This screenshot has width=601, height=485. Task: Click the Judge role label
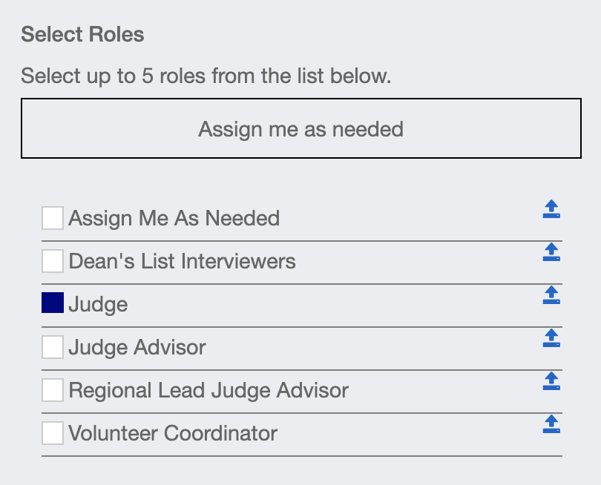click(98, 305)
